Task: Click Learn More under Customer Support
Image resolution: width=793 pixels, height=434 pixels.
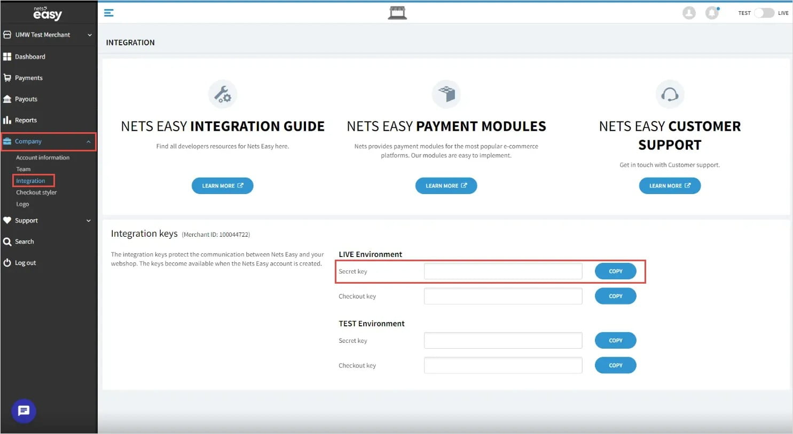Action: pyautogui.click(x=670, y=186)
